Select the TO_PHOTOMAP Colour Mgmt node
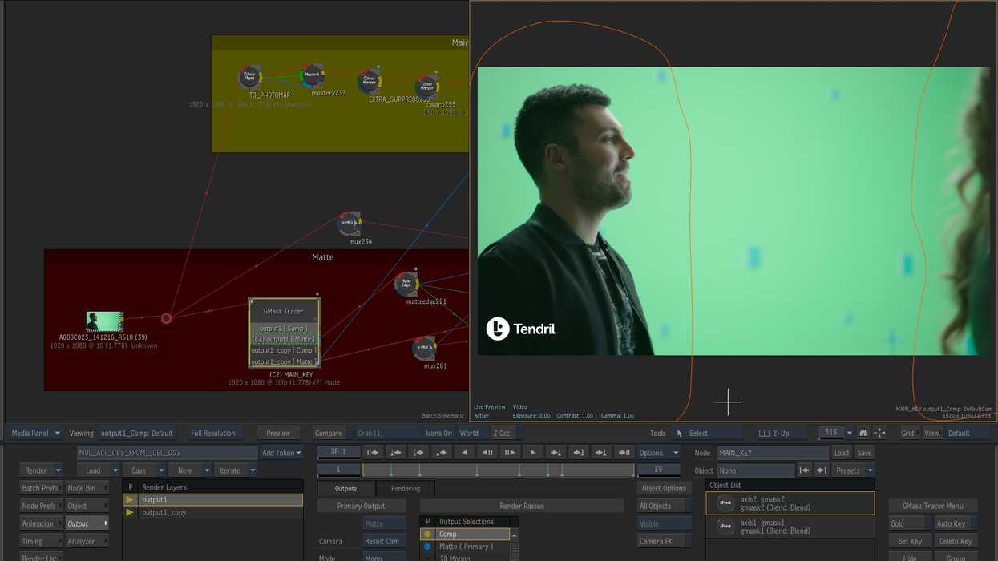This screenshot has width=998, height=561. click(250, 78)
